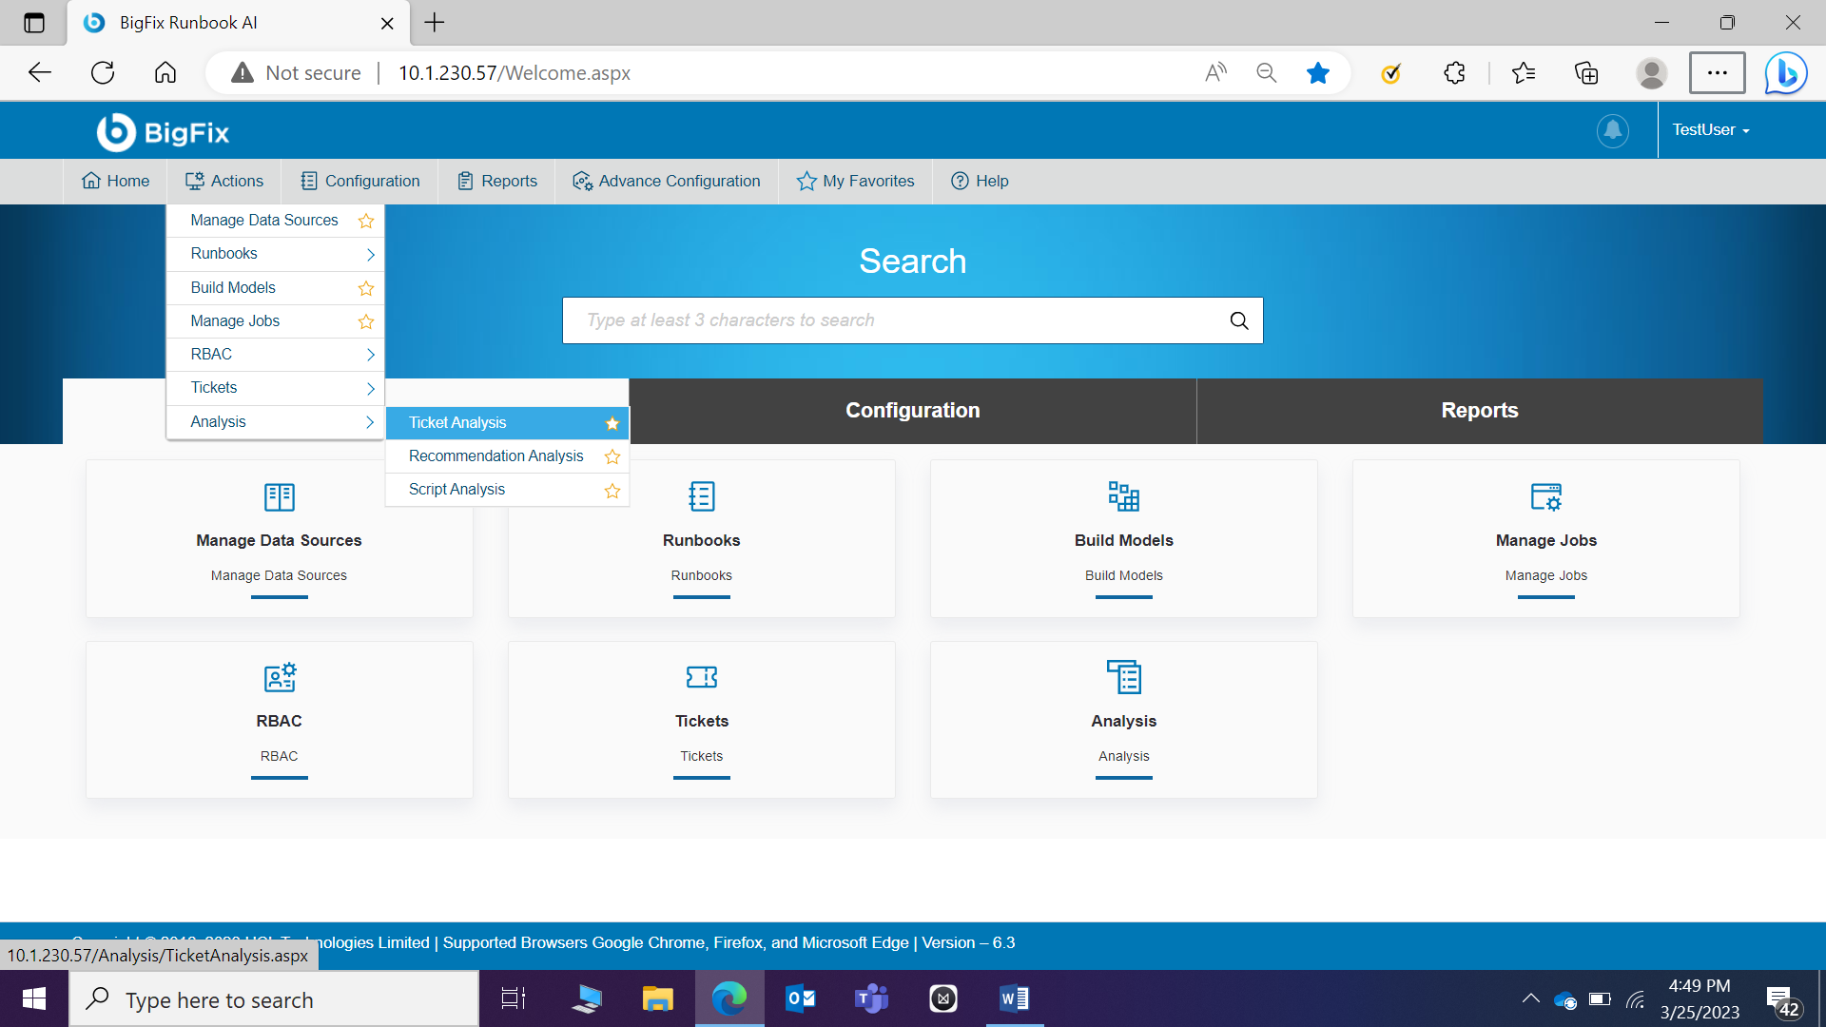The height and width of the screenshot is (1027, 1826).
Task: Toggle favorite star for Recommendation Analysis
Action: pos(612,456)
